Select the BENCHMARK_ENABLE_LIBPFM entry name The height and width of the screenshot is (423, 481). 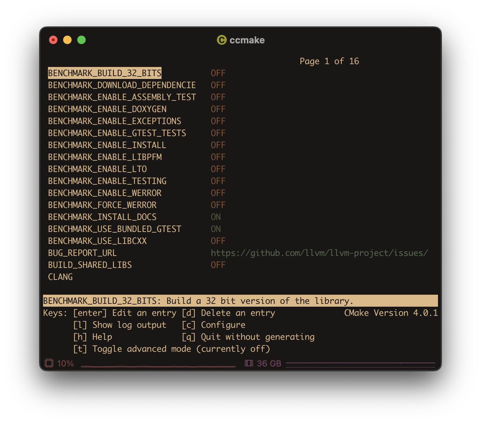pyautogui.click(x=105, y=157)
